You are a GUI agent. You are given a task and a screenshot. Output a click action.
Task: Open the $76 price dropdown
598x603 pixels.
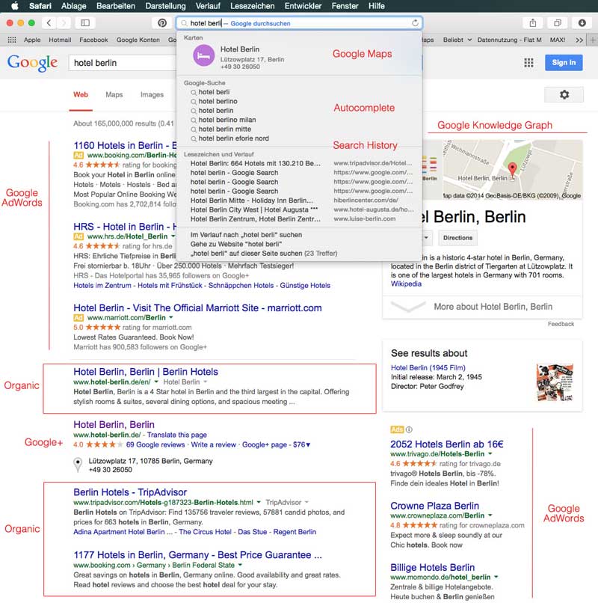click(x=302, y=445)
